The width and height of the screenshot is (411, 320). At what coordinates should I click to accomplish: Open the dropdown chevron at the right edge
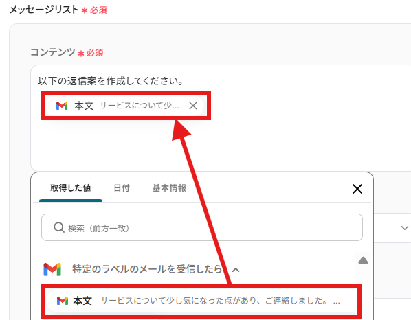click(x=404, y=228)
